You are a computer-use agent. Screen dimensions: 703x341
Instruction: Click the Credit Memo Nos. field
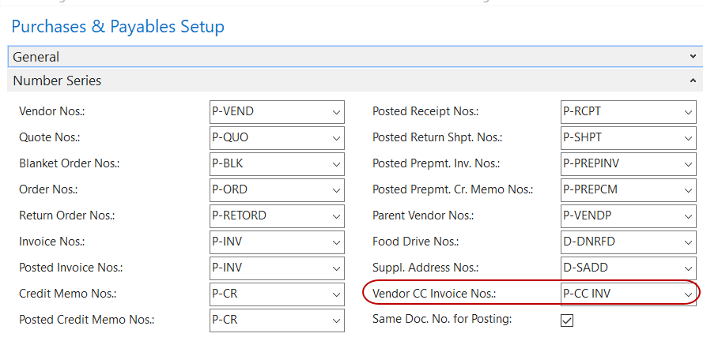[x=269, y=294]
